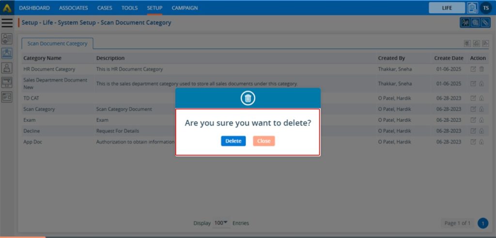Viewport: 496px width, 238px height.
Task: Click the Create Date column header
Action: tap(449, 58)
